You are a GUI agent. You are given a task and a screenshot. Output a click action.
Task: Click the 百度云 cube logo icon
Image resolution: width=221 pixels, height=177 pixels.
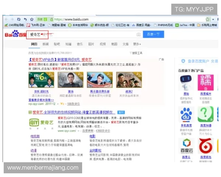click(x=187, y=146)
